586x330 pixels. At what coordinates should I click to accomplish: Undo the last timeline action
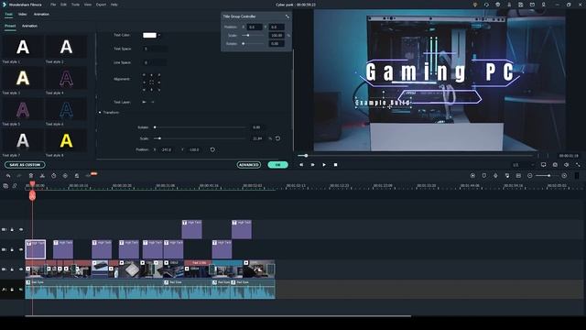8,175
